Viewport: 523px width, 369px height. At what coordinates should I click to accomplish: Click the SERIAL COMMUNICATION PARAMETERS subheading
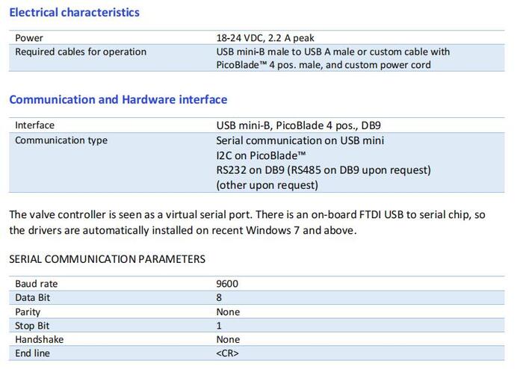[107, 259]
